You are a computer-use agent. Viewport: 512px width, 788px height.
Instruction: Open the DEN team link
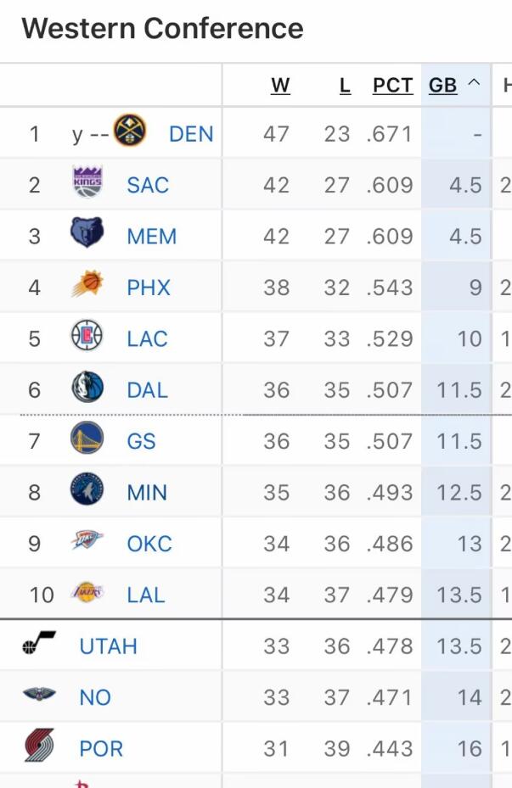point(191,134)
